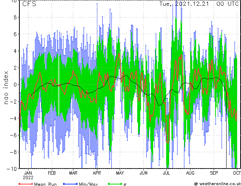This screenshot has width=241, height=186.
Task: Select the JUN x-axis label
Action: pos(143,173)
